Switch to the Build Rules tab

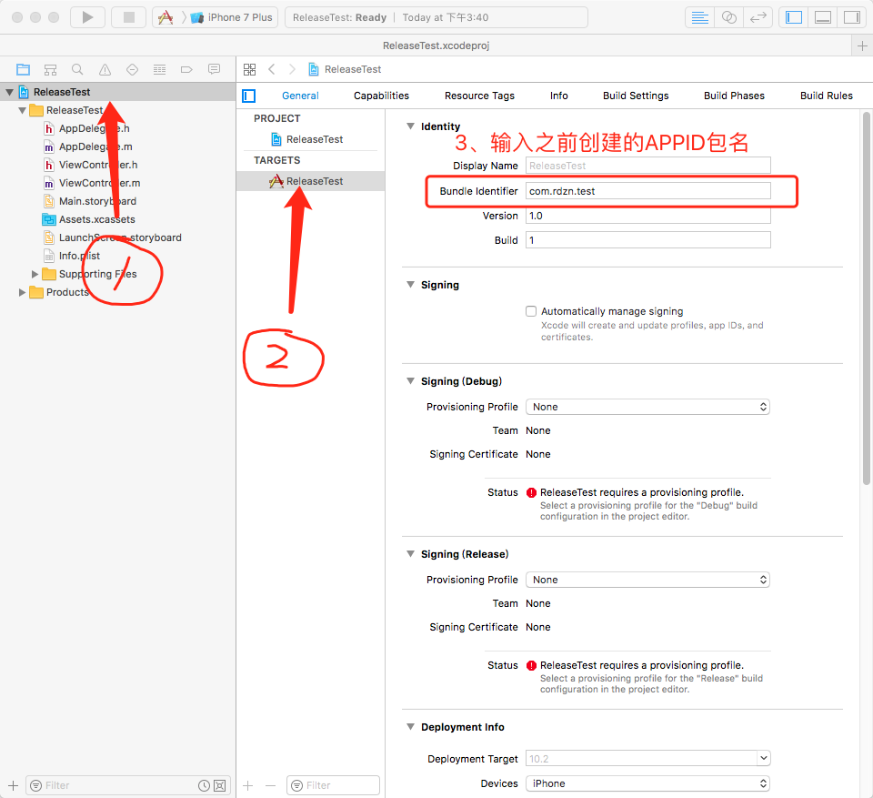827,96
